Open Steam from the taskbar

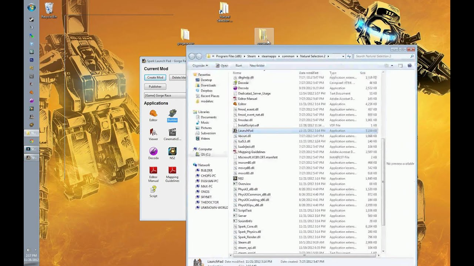(31, 20)
